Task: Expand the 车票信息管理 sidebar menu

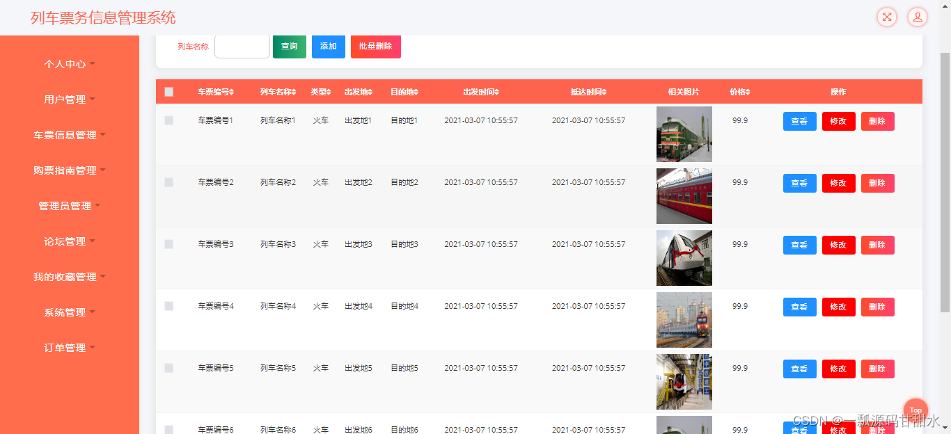Action: [x=70, y=135]
